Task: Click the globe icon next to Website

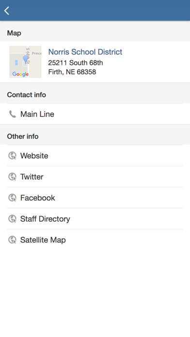Action: click(12, 155)
